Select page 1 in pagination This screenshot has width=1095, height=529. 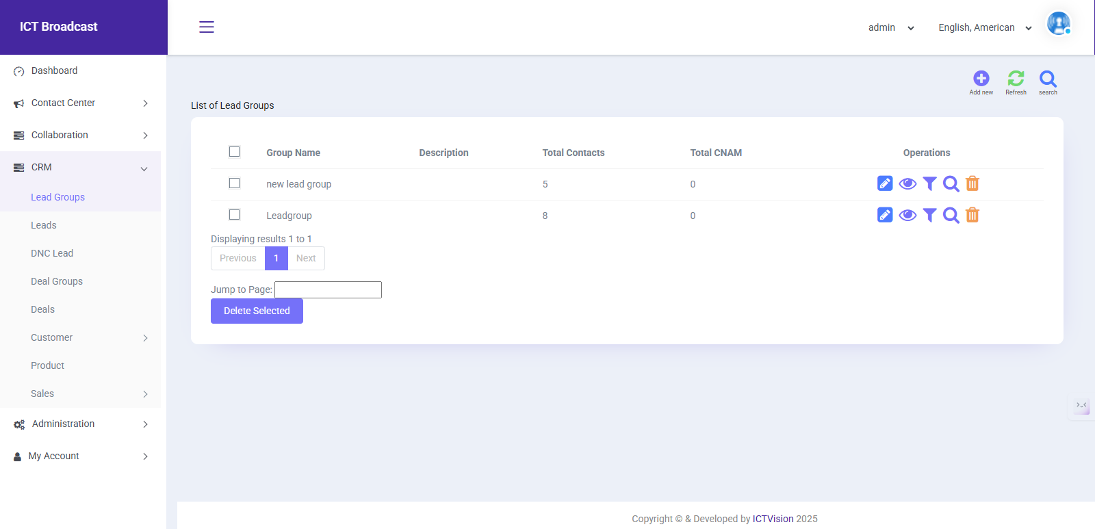(276, 258)
